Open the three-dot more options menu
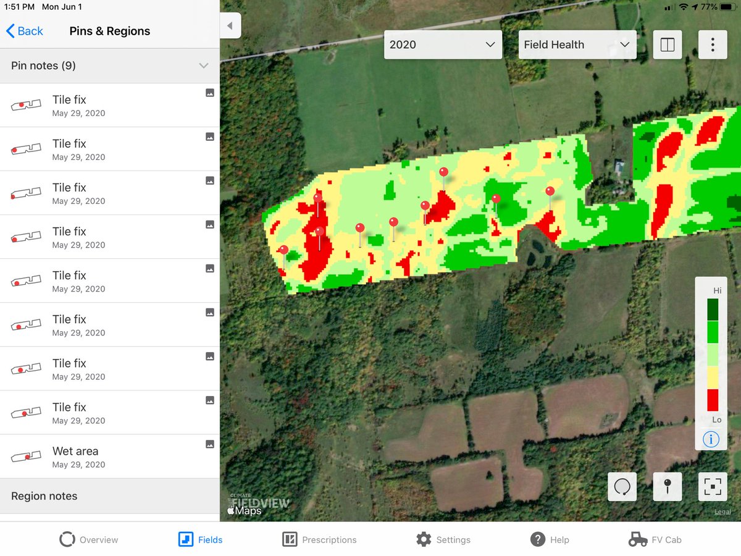The image size is (741, 556). point(713,44)
